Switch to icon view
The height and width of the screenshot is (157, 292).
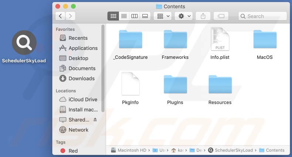(113, 16)
